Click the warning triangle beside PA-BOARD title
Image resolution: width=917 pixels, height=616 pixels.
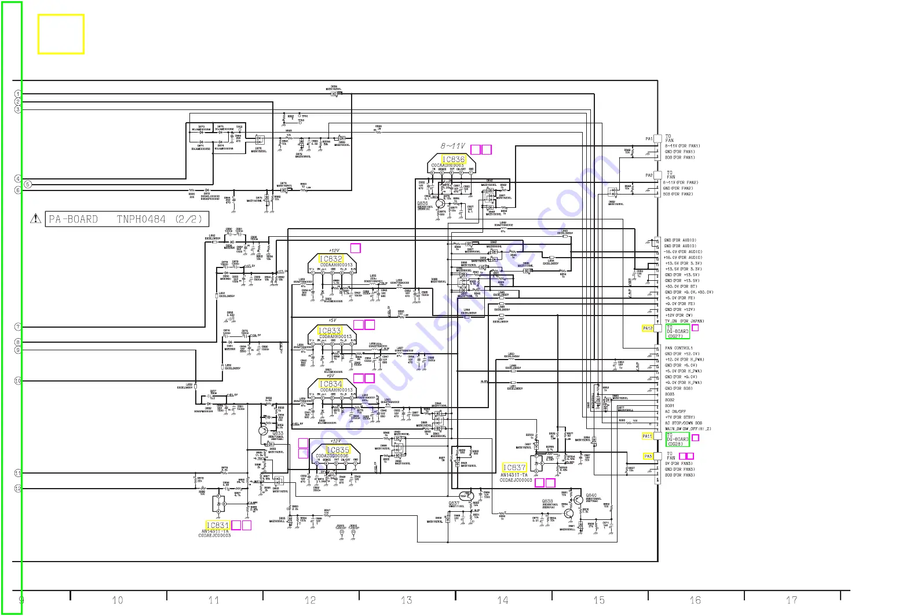pyautogui.click(x=35, y=218)
